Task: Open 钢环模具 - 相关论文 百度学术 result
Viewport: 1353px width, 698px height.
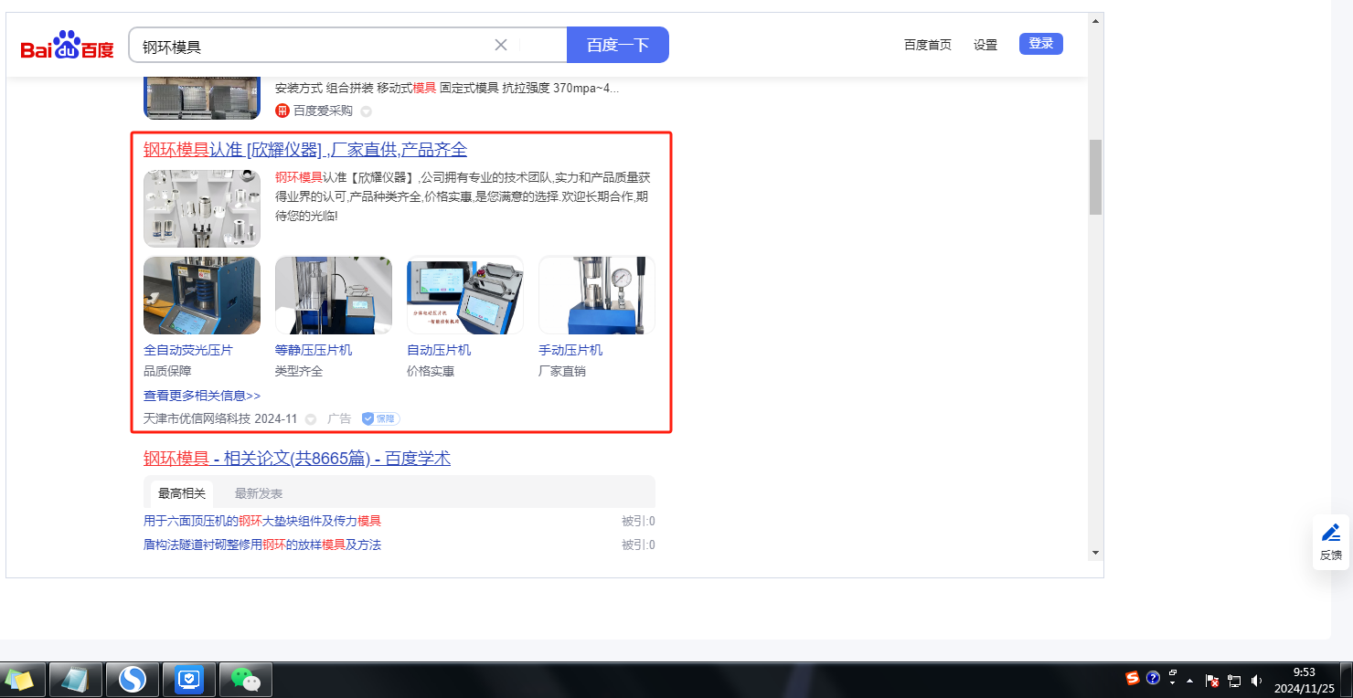Action: click(x=297, y=459)
